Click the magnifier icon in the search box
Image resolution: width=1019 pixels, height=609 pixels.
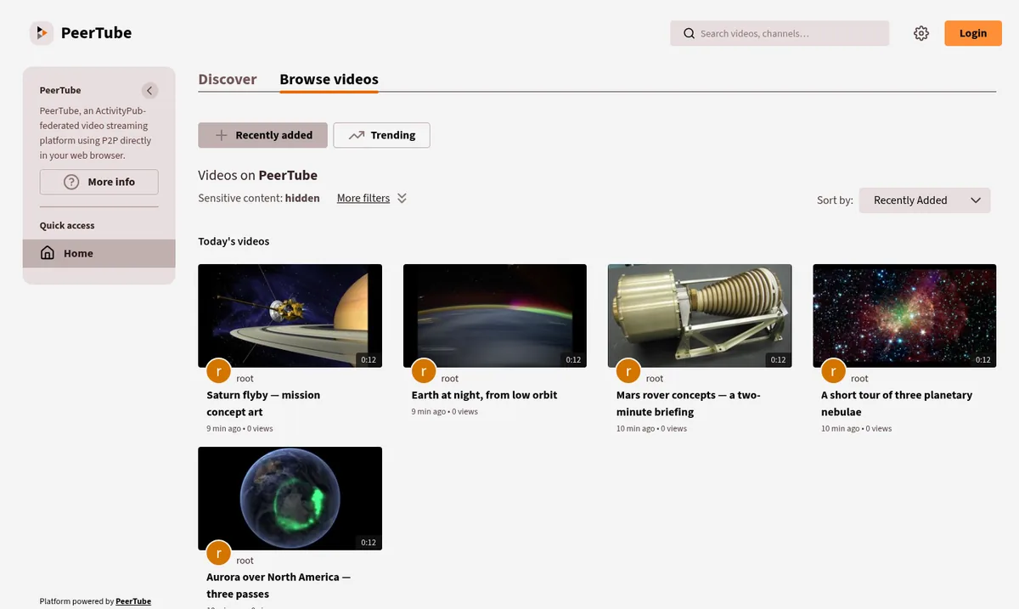690,34
